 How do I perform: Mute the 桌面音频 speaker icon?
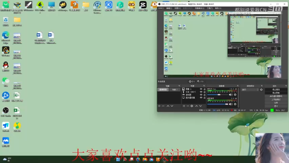[230, 104]
